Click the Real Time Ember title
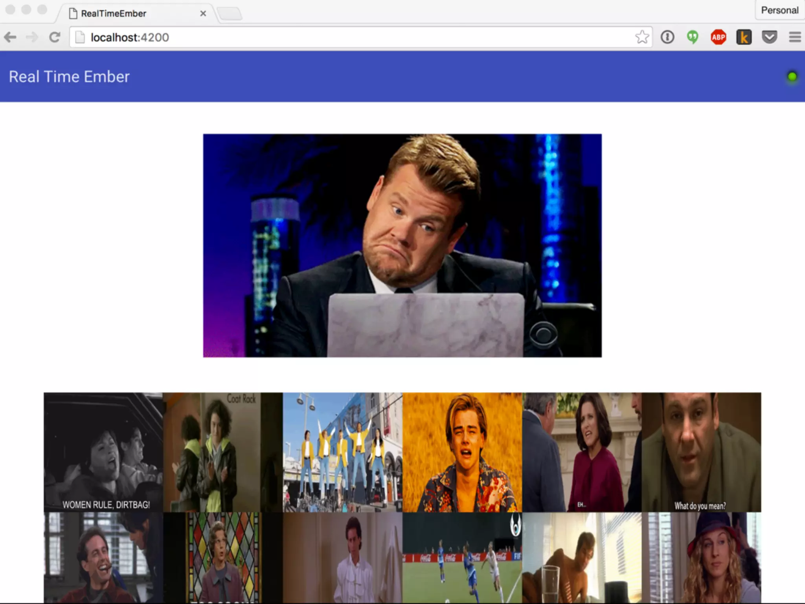 [69, 77]
